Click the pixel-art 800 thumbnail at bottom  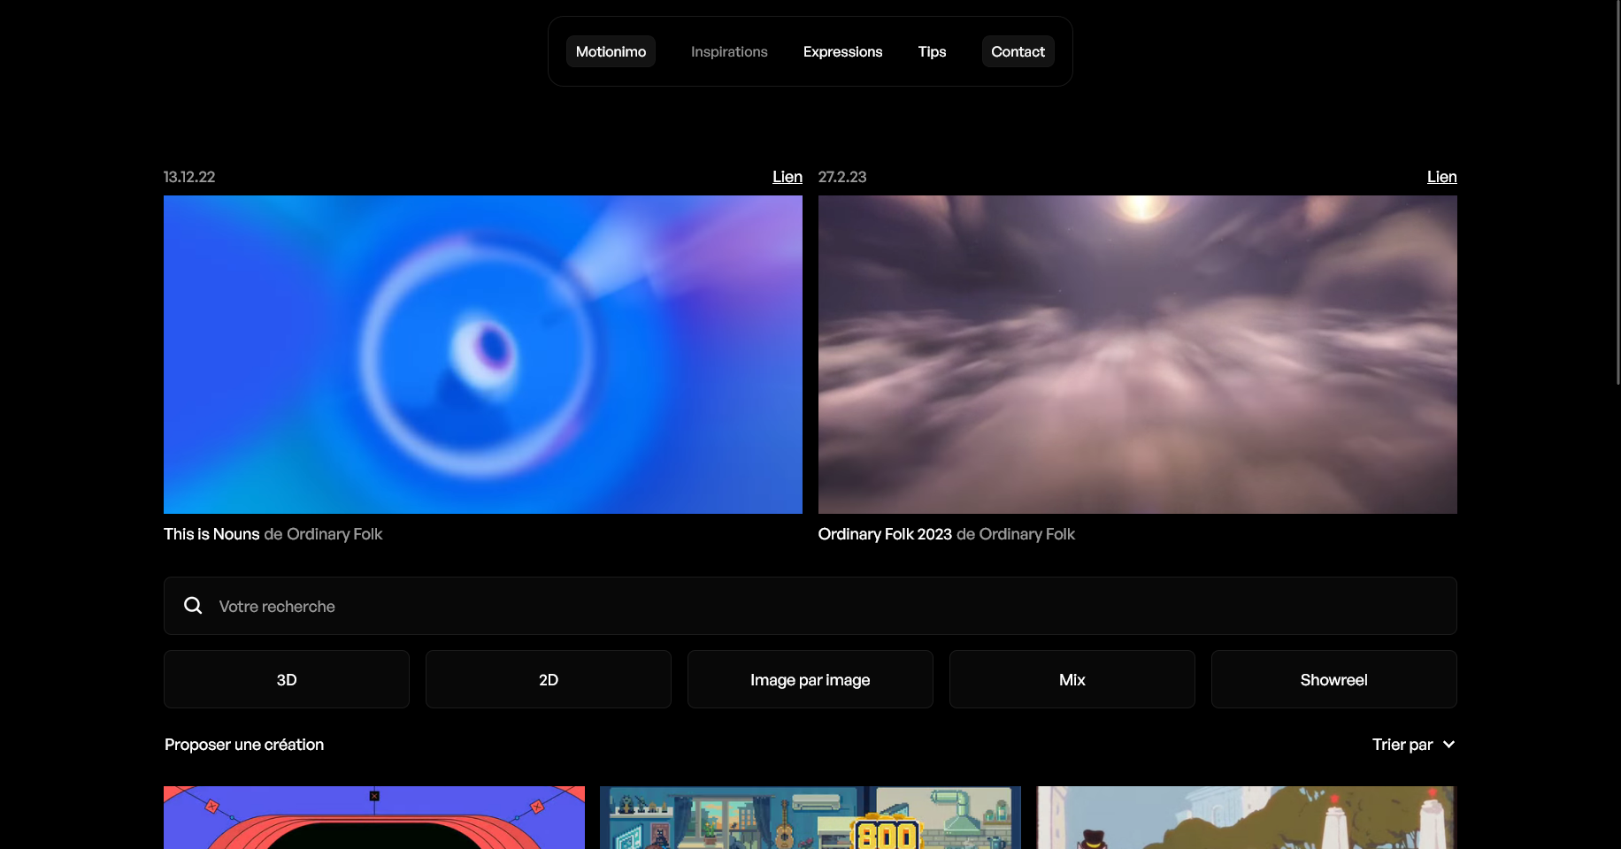click(810, 817)
